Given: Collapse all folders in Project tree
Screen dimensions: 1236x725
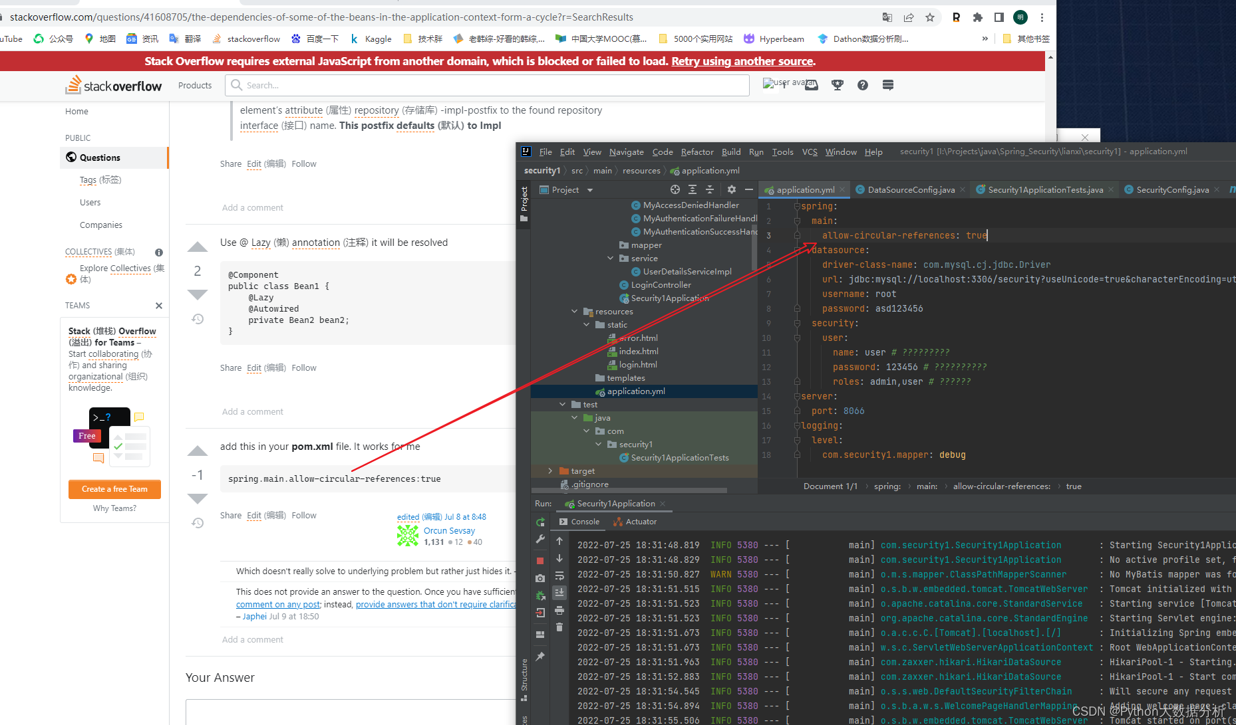Looking at the screenshot, I should [x=709, y=189].
